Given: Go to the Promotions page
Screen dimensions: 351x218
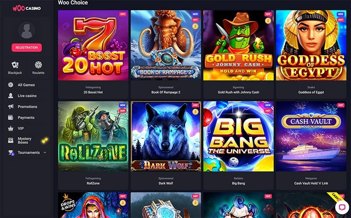Looking at the screenshot, I should (x=28, y=106).
